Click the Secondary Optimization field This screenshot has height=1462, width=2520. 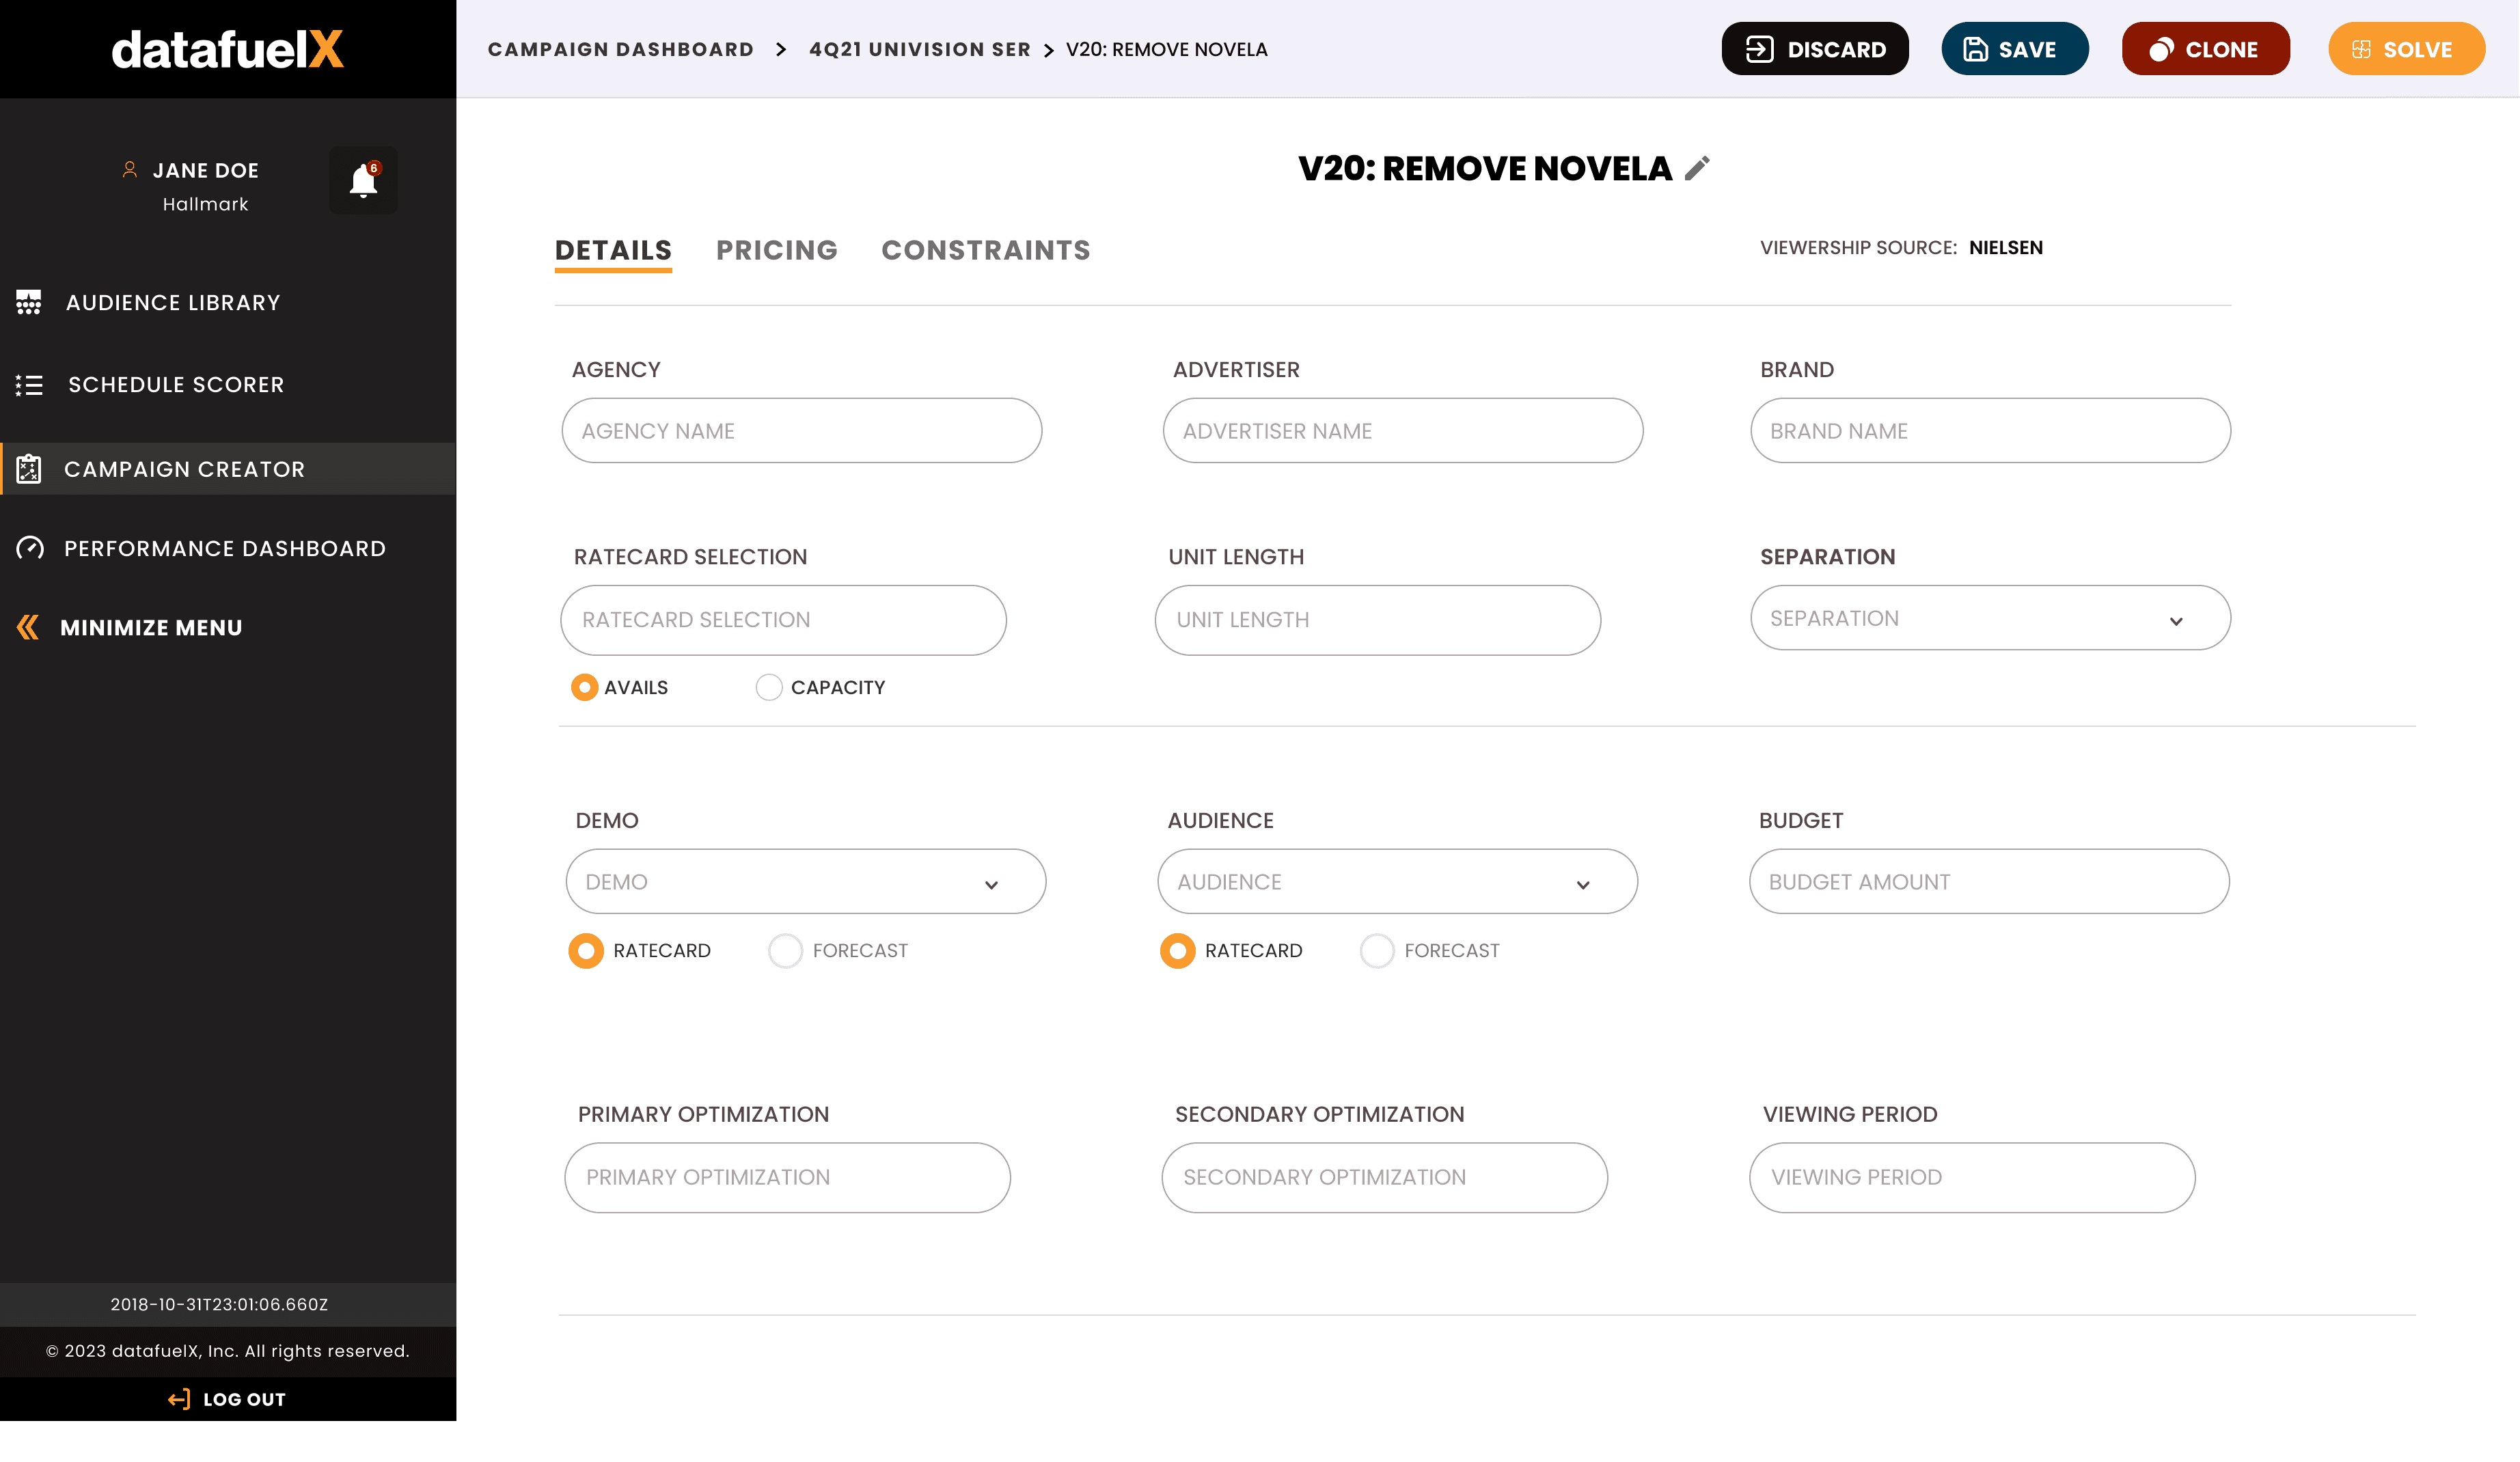1385,1178
